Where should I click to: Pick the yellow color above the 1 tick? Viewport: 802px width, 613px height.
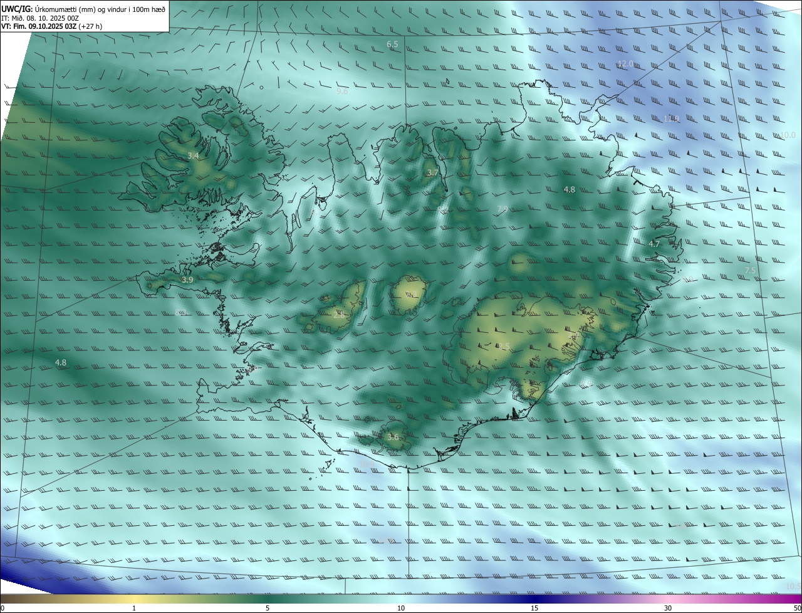tap(134, 599)
